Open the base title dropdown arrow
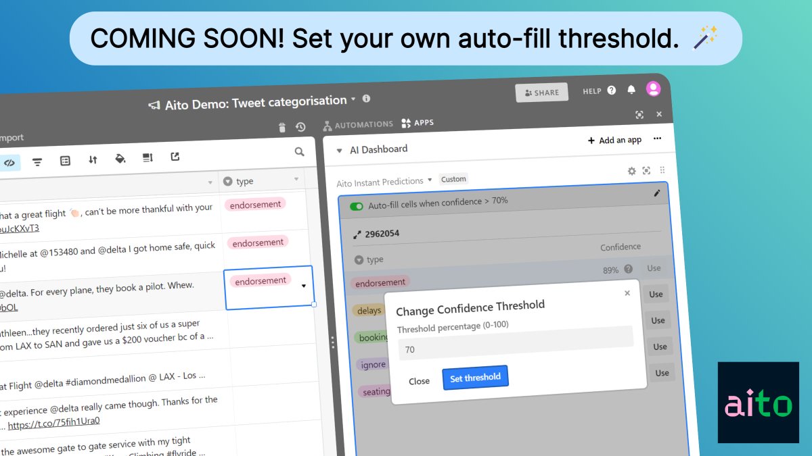This screenshot has width=812, height=456. (353, 99)
